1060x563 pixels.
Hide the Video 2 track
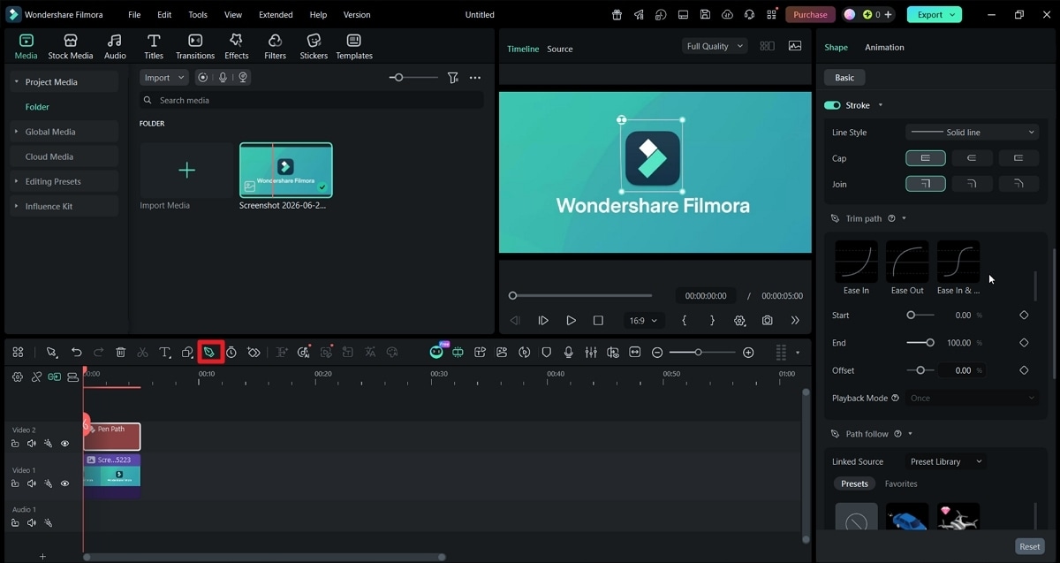pyautogui.click(x=64, y=444)
